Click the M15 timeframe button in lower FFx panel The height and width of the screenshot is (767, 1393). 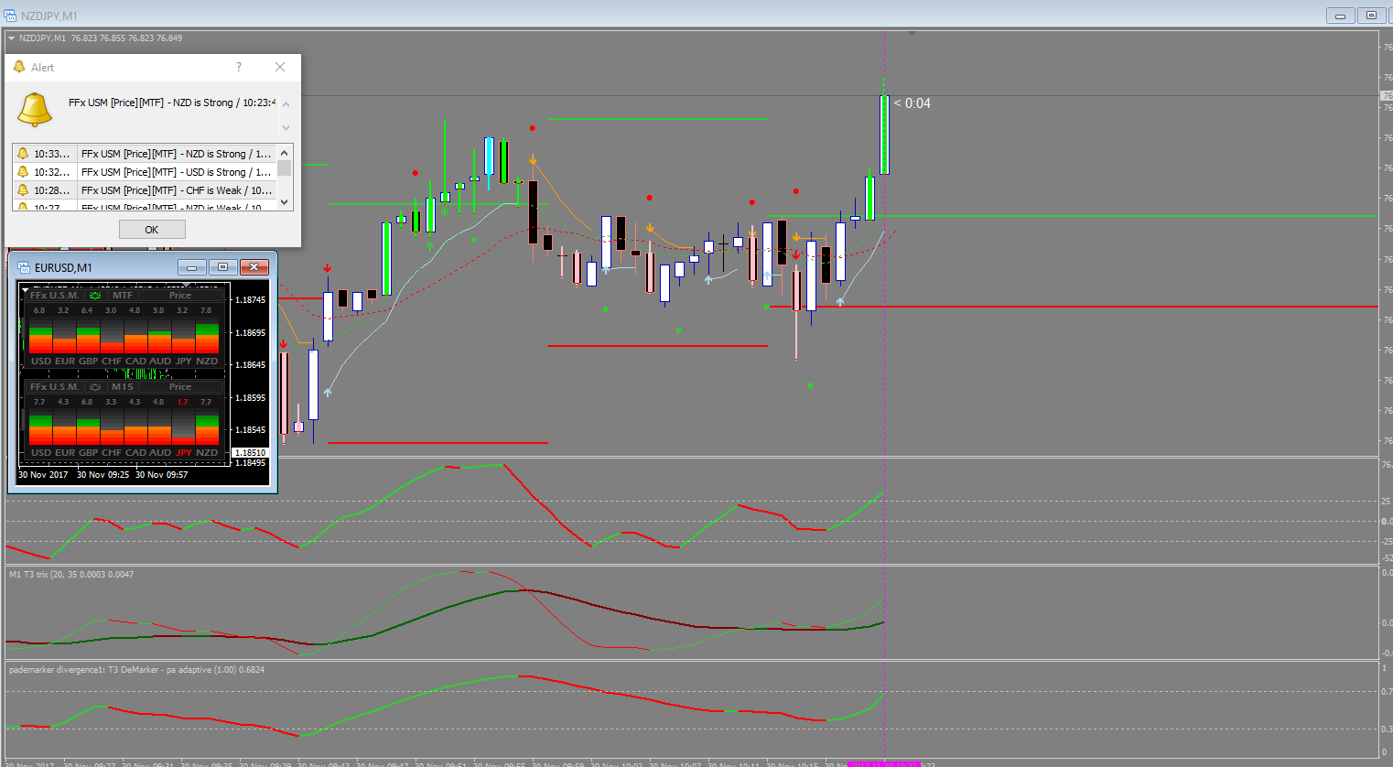pyautogui.click(x=123, y=387)
